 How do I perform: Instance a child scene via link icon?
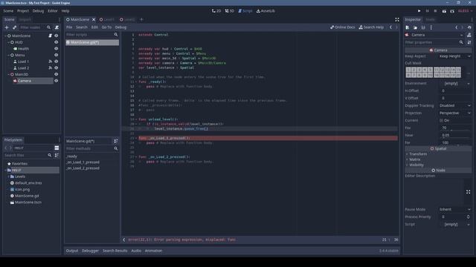(14, 27)
